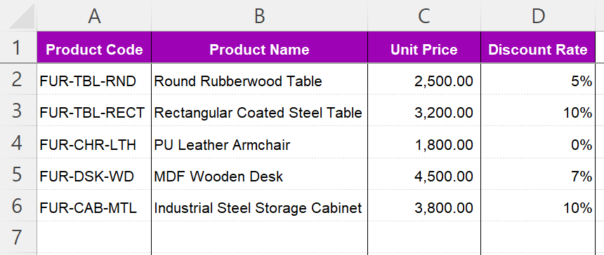Click the Product Code header cell
Image resolution: width=604 pixels, height=255 pixels.
94,47
